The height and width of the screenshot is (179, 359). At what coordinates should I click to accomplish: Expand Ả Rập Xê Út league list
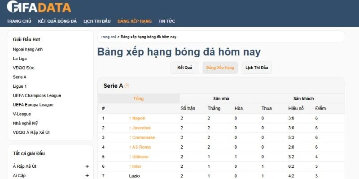[x=87, y=166]
